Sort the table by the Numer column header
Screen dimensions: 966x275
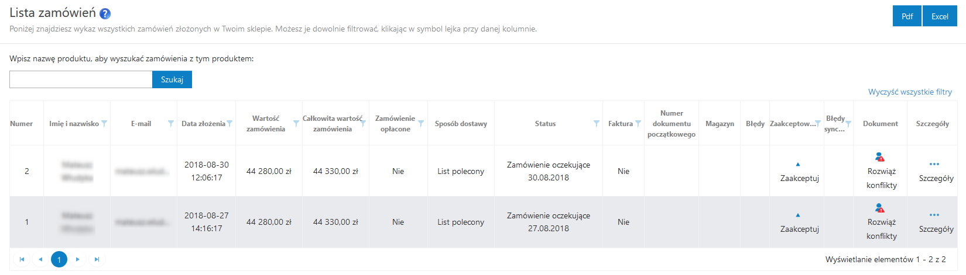pyautogui.click(x=22, y=124)
